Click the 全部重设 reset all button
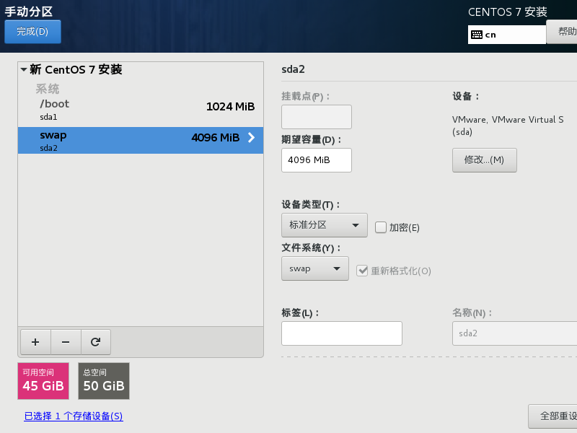This screenshot has height=433, width=577. tap(554, 416)
